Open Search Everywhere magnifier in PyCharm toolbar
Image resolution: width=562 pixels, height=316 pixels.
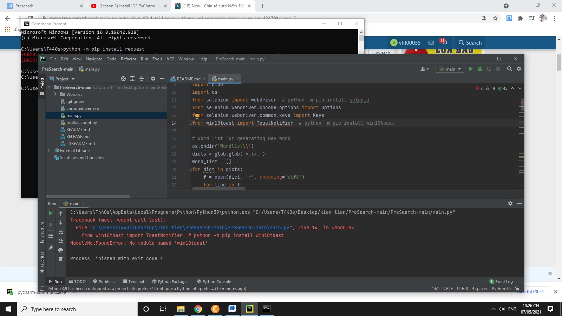(x=509, y=69)
